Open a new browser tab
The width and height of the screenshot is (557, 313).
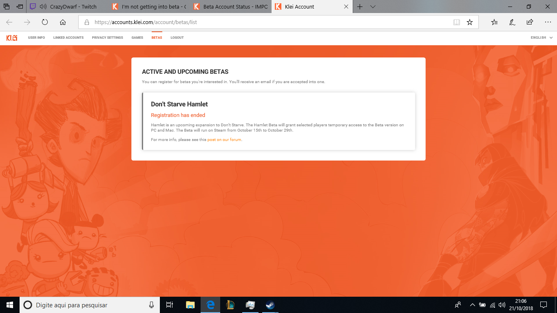[360, 7]
